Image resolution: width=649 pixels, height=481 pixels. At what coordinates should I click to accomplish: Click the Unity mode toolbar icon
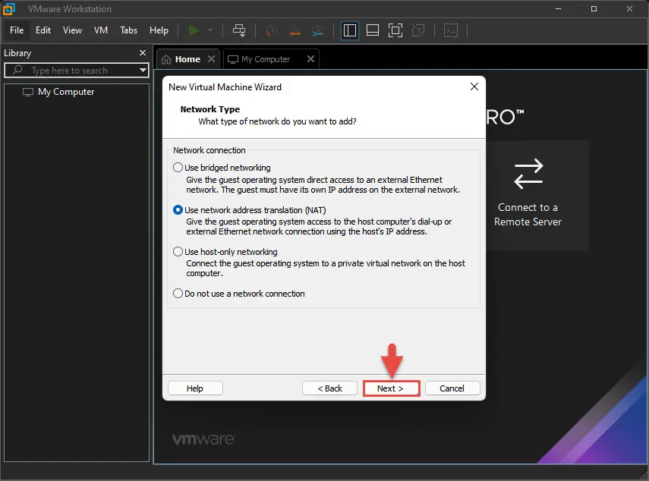(418, 30)
